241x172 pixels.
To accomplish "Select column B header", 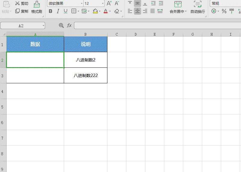I will point(86,34).
